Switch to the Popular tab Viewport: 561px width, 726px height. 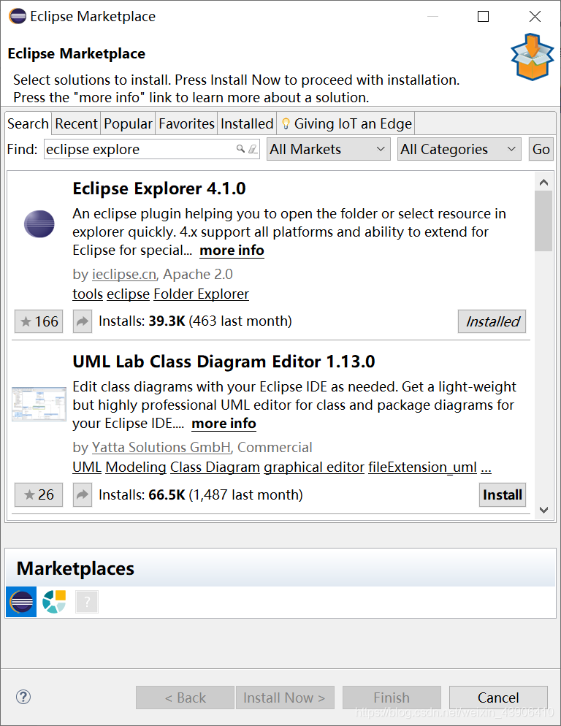128,123
